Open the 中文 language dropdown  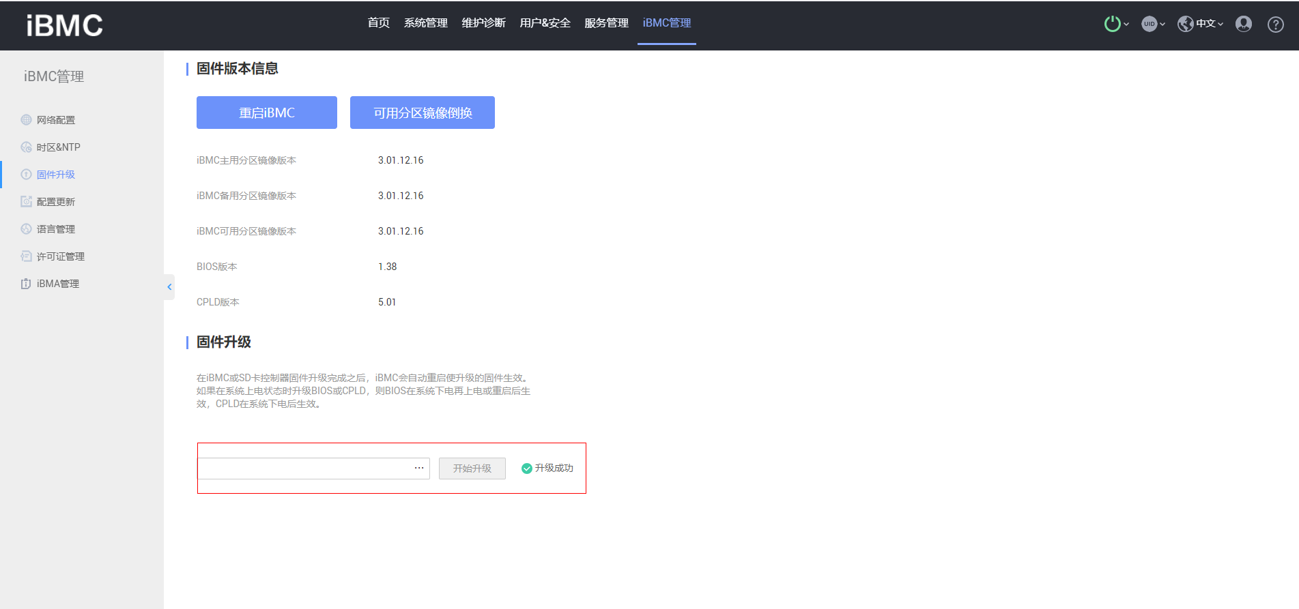click(x=1210, y=24)
